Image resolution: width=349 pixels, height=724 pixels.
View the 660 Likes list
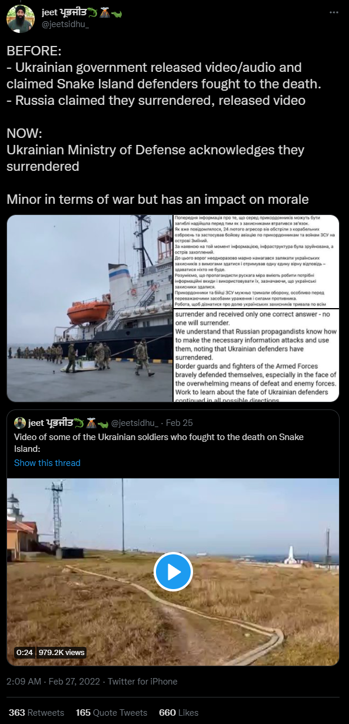tap(179, 712)
